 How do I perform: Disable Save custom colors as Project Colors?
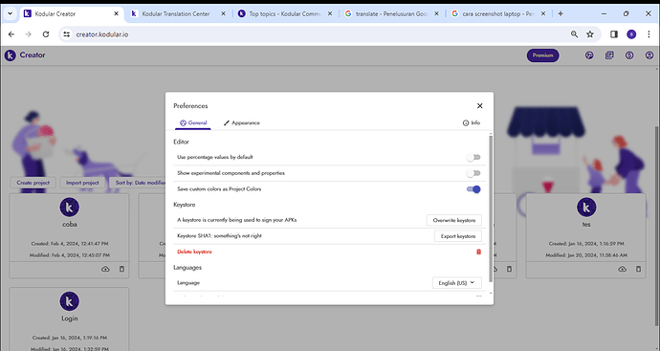[473, 189]
